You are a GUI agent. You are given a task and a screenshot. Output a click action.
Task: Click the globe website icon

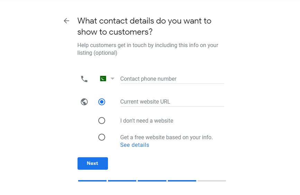(x=84, y=102)
